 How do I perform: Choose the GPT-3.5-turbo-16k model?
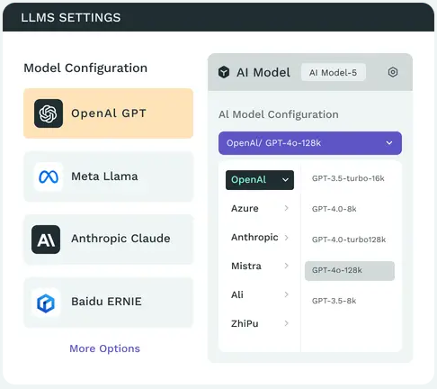click(348, 178)
